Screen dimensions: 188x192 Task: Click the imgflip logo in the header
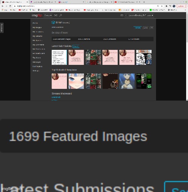point(37,15)
